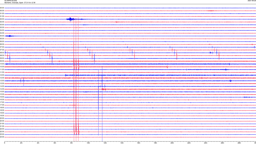256x144 pixels.
Task: Select the 21:00 trace time label
Action: (x=2, y=124)
